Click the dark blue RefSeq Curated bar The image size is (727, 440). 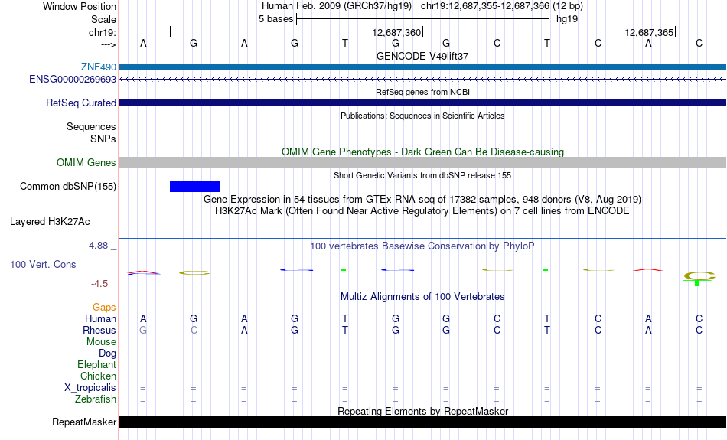pos(422,103)
